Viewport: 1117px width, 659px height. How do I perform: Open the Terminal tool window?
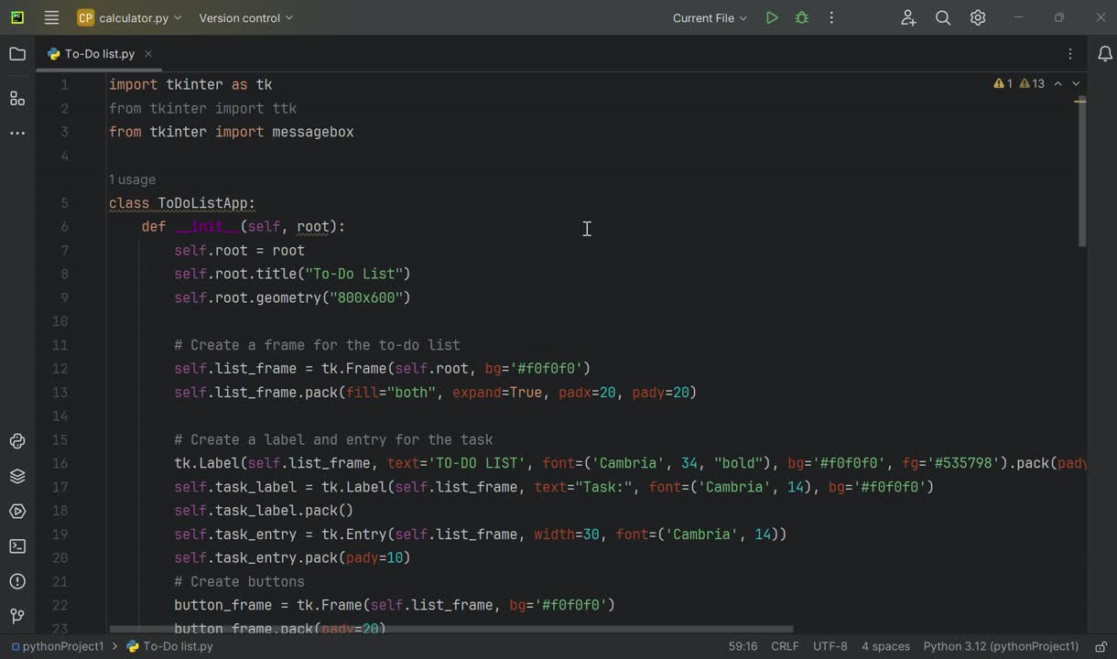point(17,546)
